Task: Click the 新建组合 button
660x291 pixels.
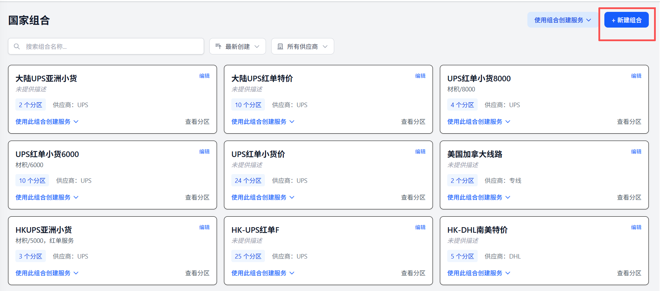Action: [x=626, y=20]
